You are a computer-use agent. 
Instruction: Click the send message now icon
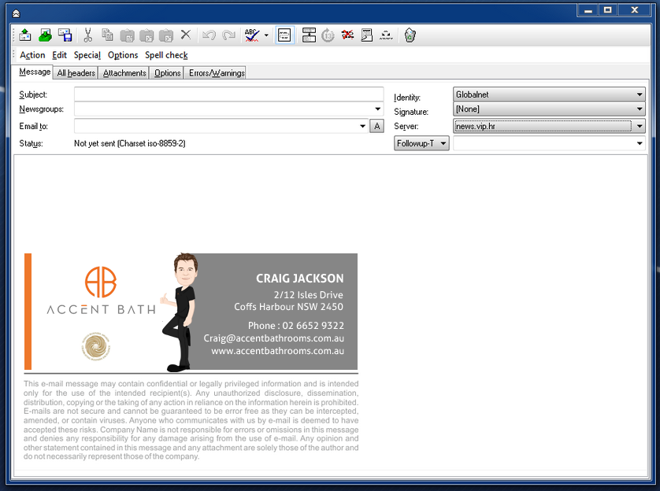click(x=25, y=35)
